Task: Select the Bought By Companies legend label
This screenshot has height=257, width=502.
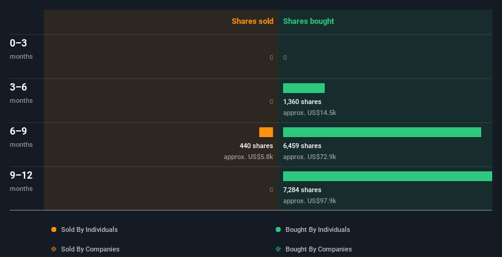Action: point(319,249)
